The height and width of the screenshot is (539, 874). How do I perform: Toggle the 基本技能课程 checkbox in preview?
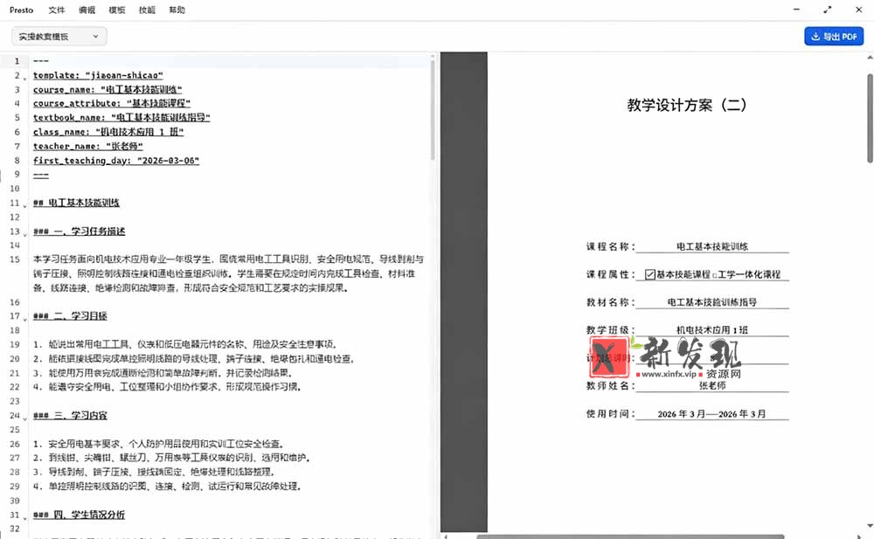click(x=650, y=274)
